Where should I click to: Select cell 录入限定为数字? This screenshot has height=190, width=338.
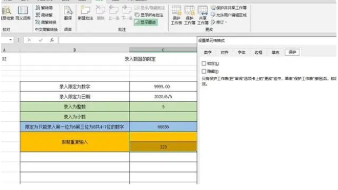tap(75, 87)
